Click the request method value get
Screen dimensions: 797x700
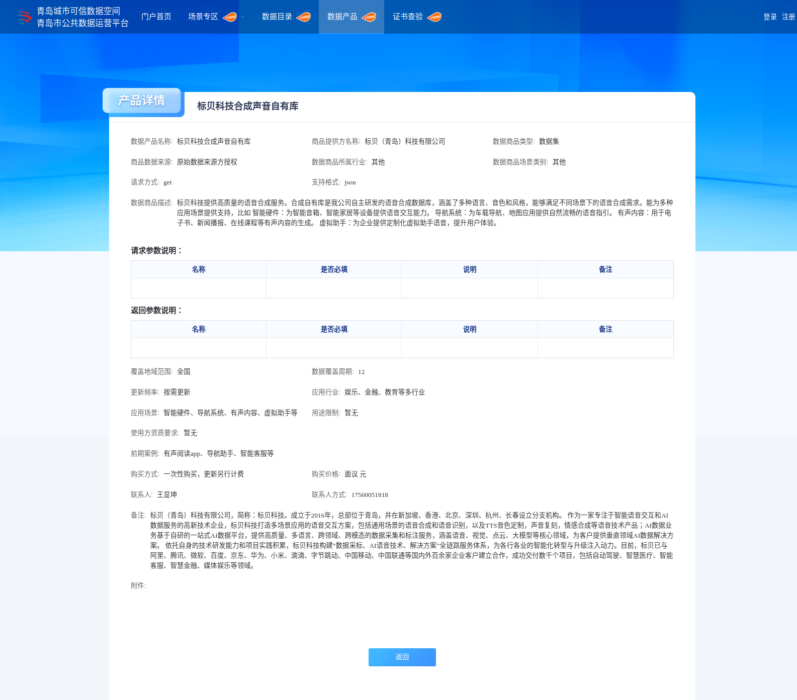click(x=167, y=182)
